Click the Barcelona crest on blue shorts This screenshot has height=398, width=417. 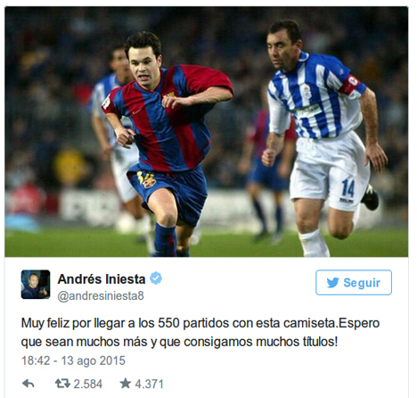147,179
